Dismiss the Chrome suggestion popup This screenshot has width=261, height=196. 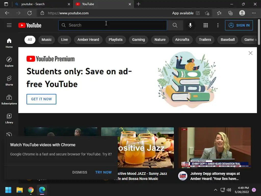(x=80, y=172)
